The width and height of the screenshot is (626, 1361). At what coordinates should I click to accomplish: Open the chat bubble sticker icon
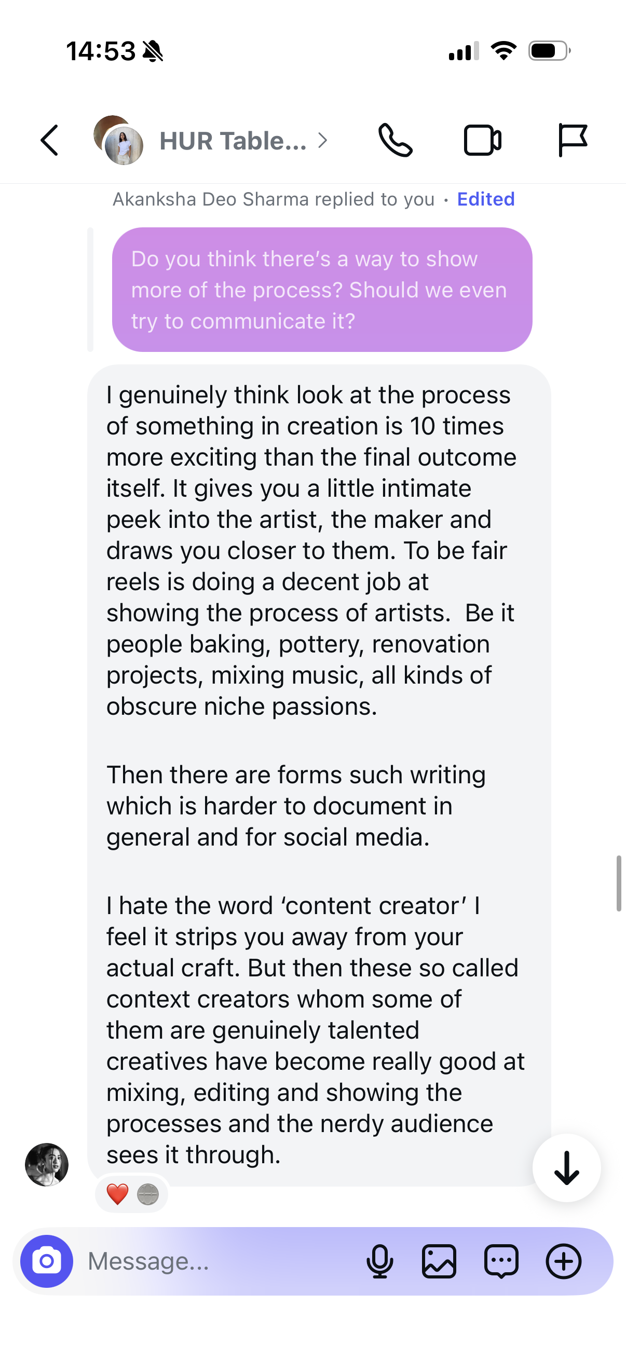coord(501,1261)
